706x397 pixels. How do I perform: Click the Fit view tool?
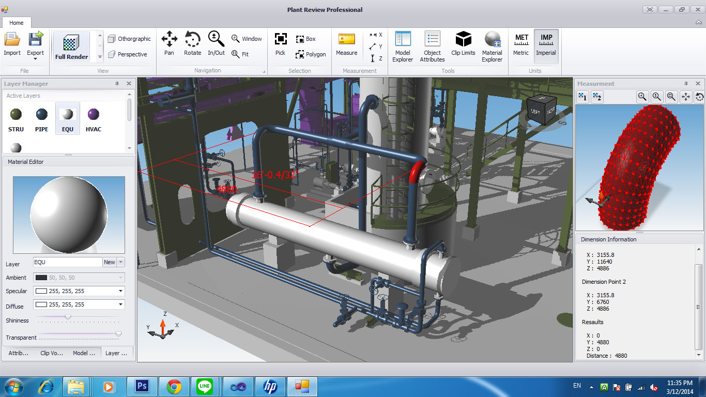click(240, 54)
